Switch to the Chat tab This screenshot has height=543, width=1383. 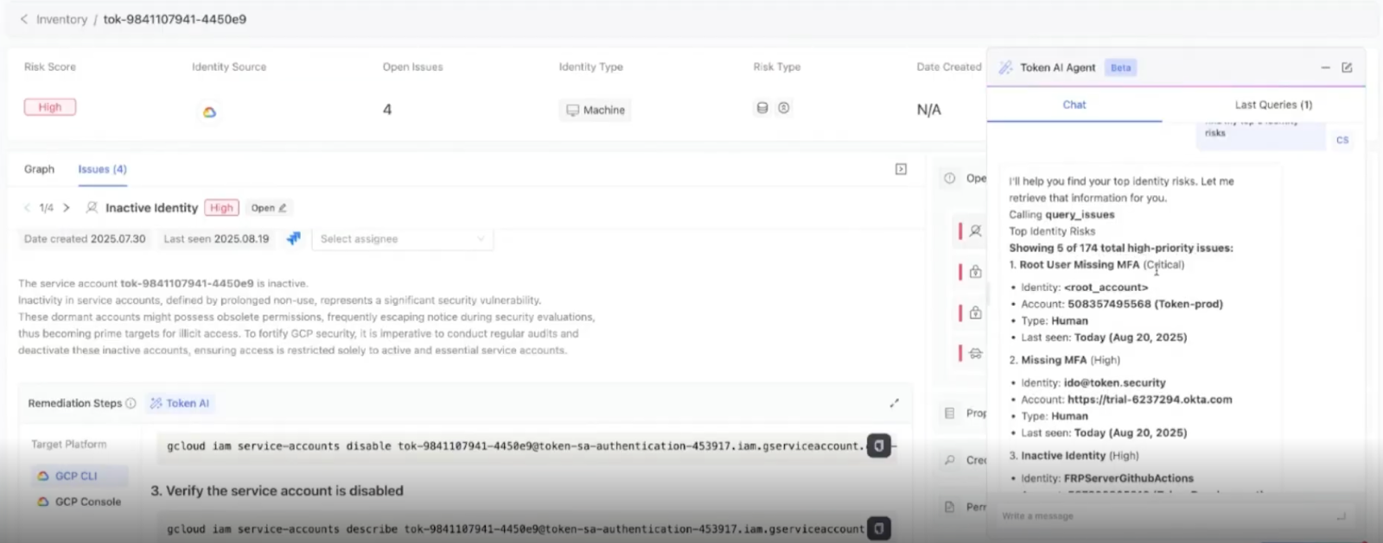tap(1074, 104)
